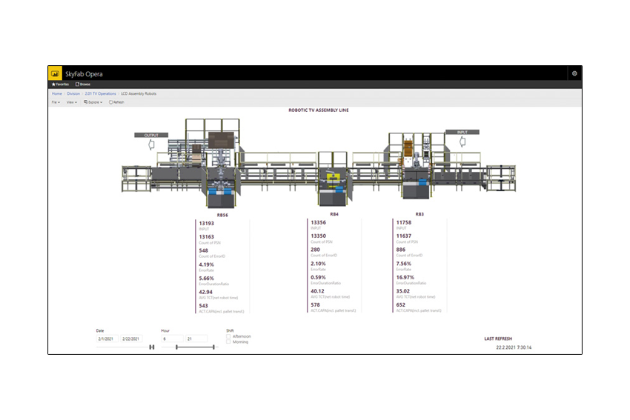This screenshot has width=630, height=420.
Task: Click the SkyFab Opera title
Action: pyautogui.click(x=84, y=74)
